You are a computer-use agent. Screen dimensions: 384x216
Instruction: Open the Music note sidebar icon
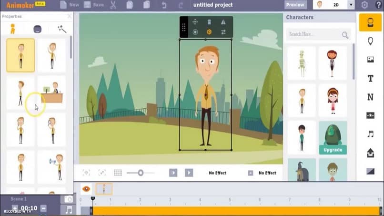[370, 134]
